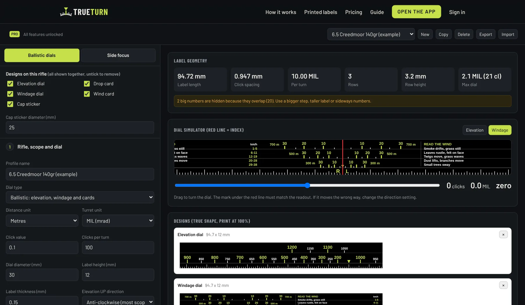The width and height of the screenshot is (525, 305).
Task: Click the dial simulator slider handle
Action: pos(307,185)
